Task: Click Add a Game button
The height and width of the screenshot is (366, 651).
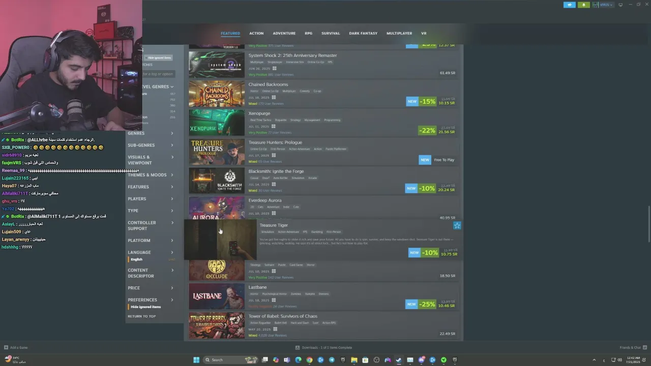Action: (x=16, y=348)
